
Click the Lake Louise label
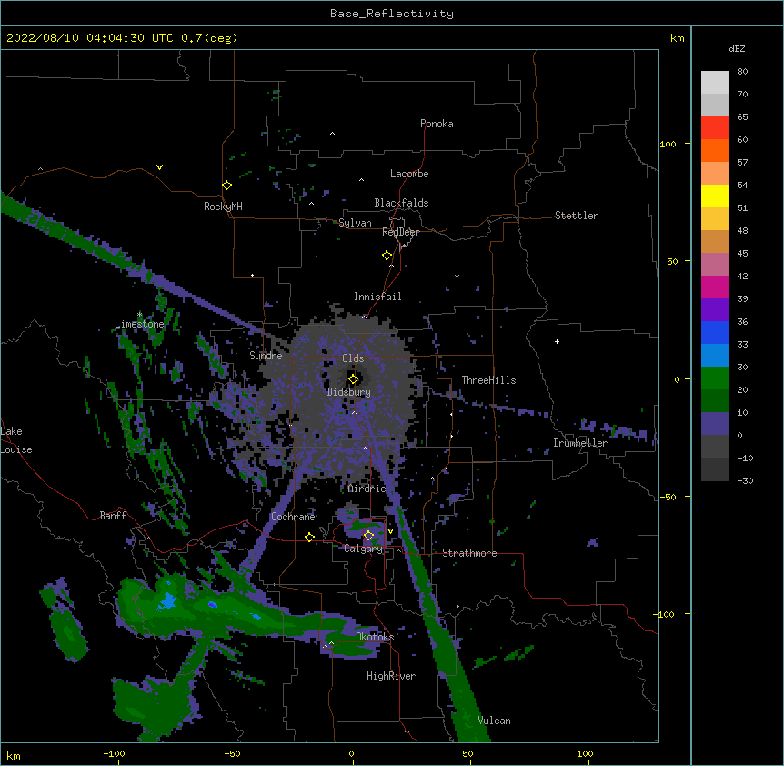pos(16,440)
